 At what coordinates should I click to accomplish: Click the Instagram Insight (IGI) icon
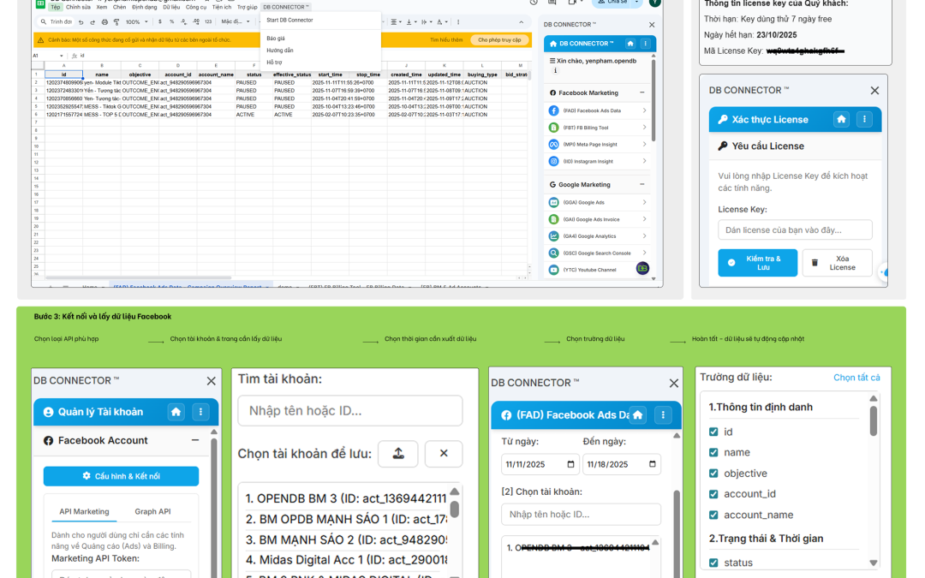coord(555,161)
